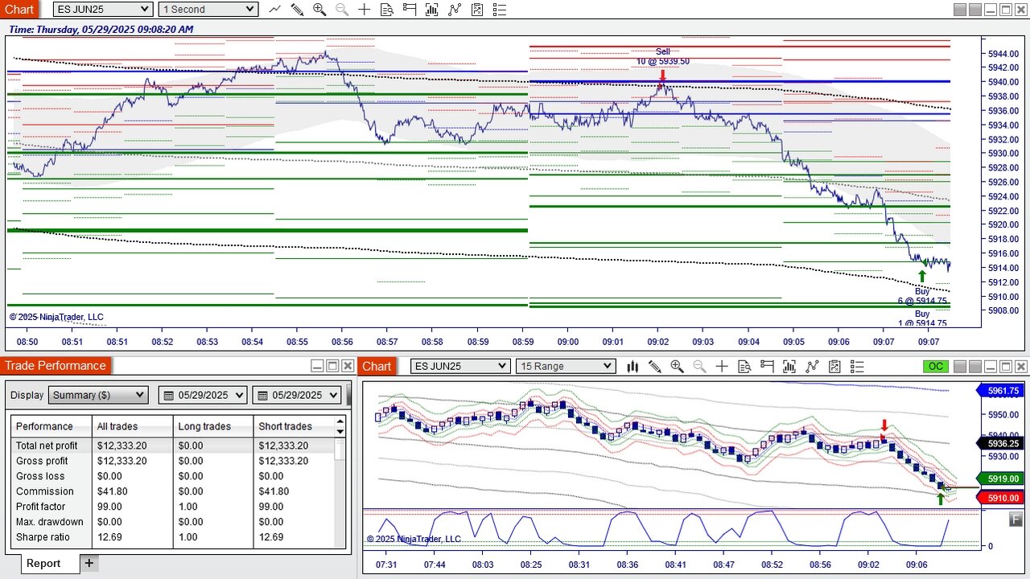
Task: Select the Max. drawdown row label
Action: [49, 522]
